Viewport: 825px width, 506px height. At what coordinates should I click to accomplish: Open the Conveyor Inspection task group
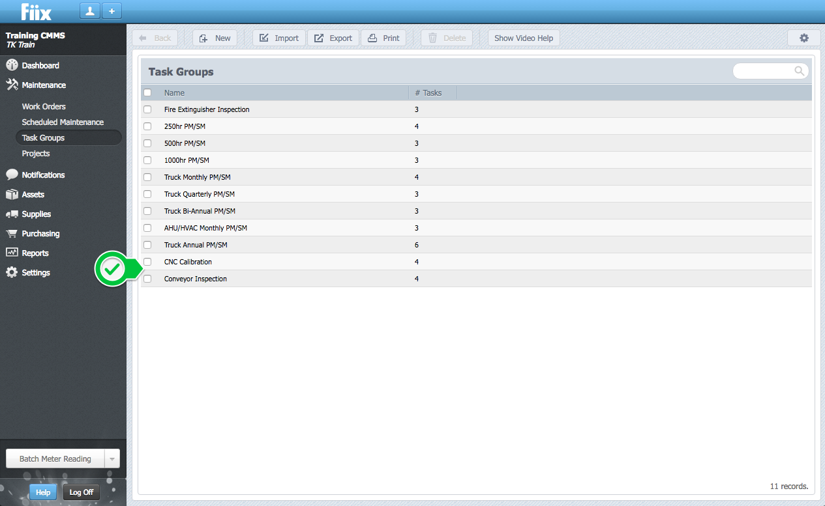coord(196,279)
